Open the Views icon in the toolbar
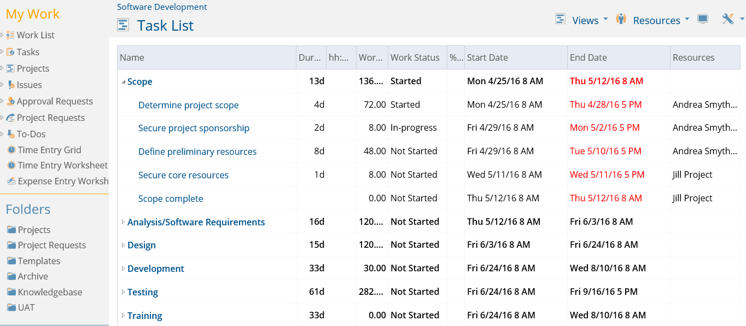This screenshot has width=746, height=326. [560, 19]
